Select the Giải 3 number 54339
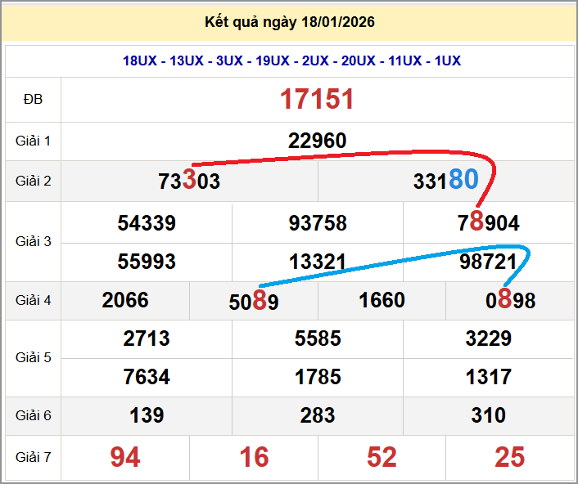Image resolution: width=578 pixels, height=484 pixels. (147, 223)
